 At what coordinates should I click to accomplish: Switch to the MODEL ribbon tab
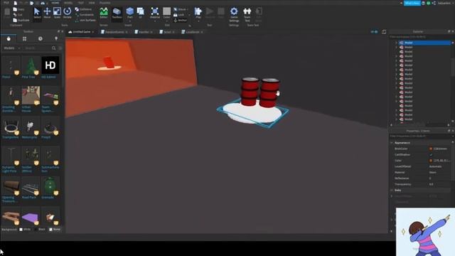(68, 3)
